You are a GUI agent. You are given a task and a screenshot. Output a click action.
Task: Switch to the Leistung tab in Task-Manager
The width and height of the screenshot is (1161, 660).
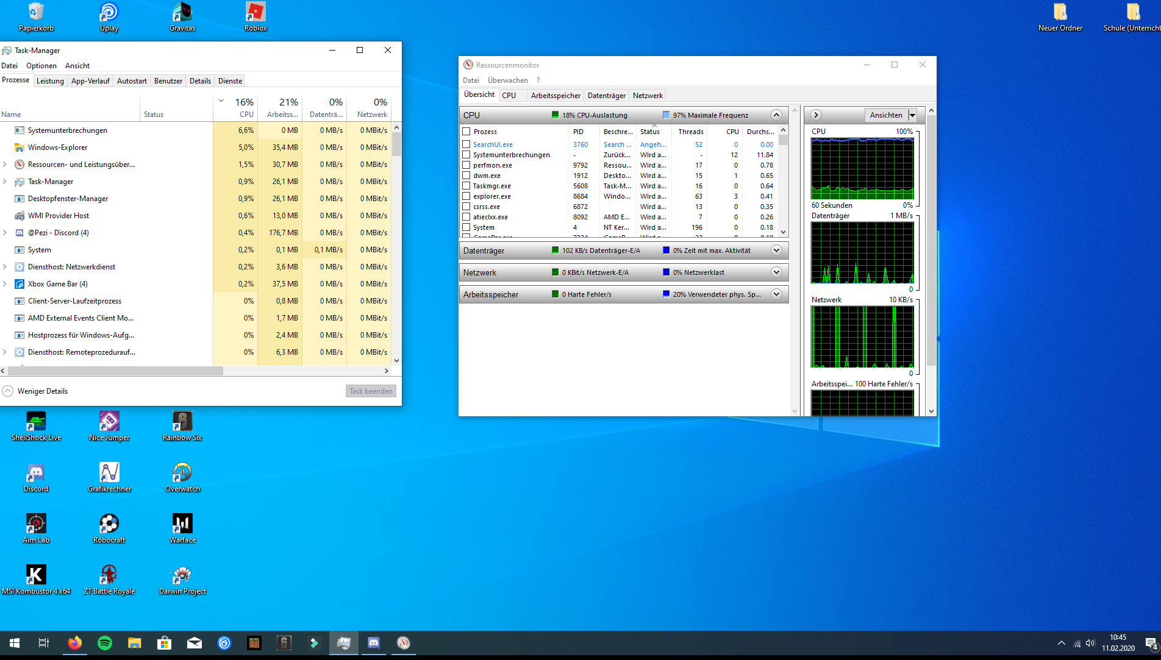[50, 81]
